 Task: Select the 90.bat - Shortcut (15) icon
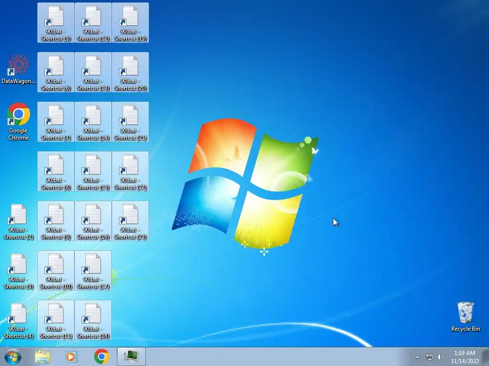93,171
